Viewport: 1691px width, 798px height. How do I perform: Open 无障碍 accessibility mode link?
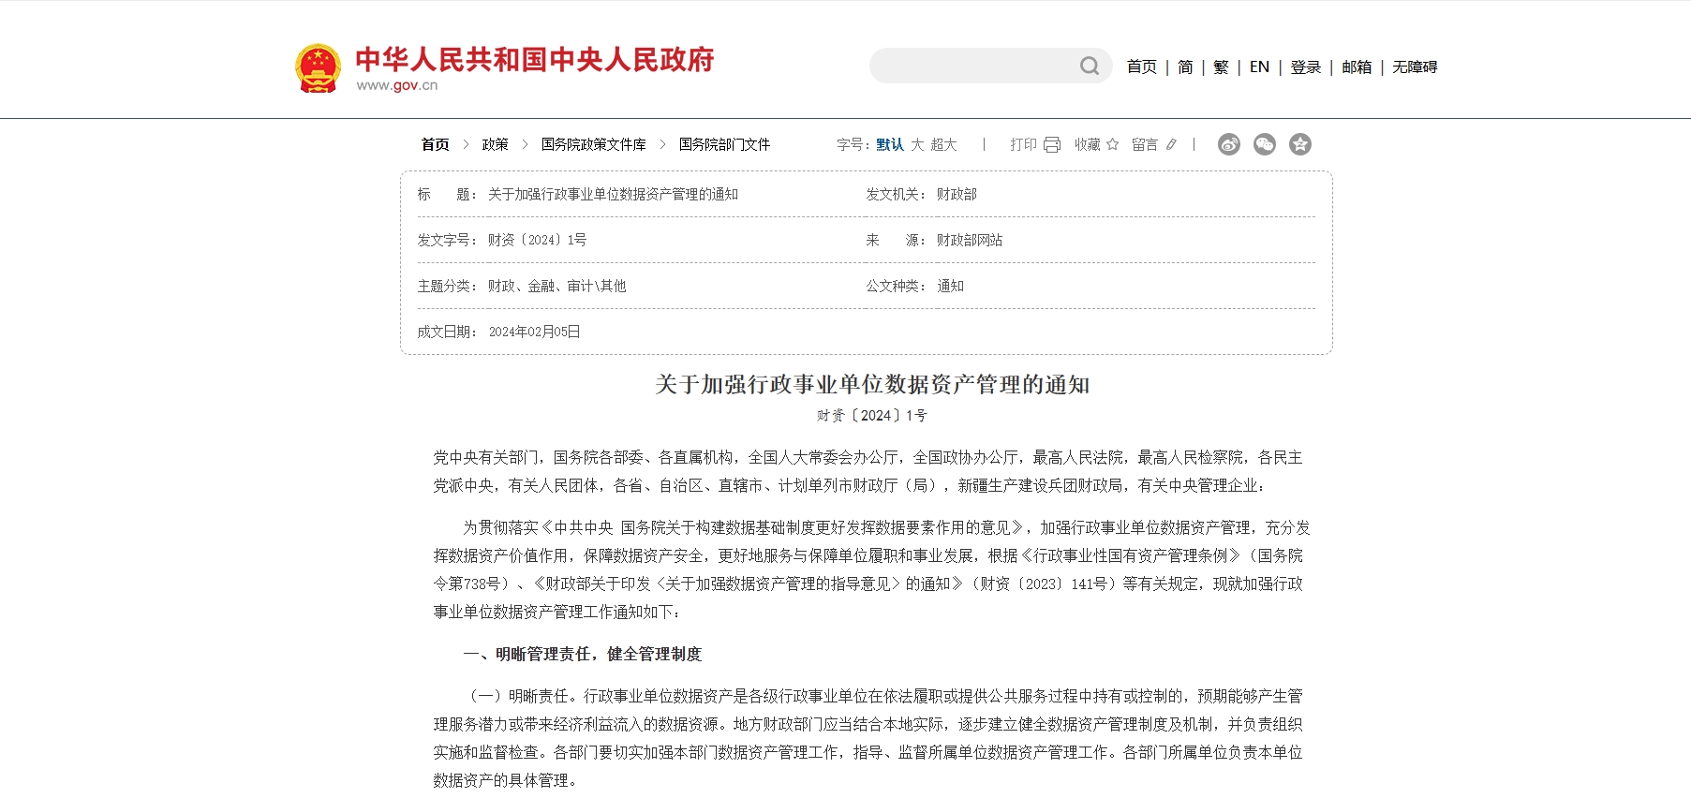tap(1414, 66)
